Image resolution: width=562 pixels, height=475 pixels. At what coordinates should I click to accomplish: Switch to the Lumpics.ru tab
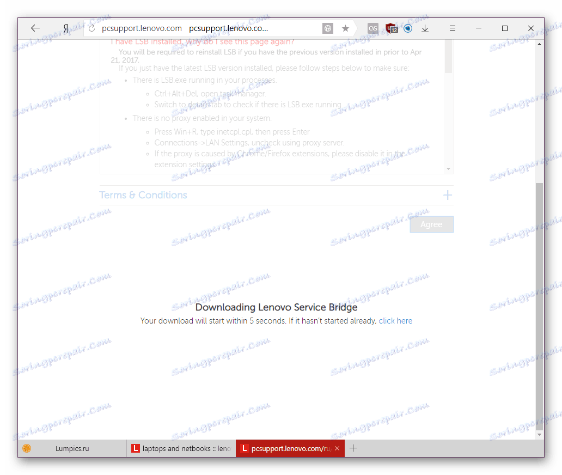pos(71,448)
